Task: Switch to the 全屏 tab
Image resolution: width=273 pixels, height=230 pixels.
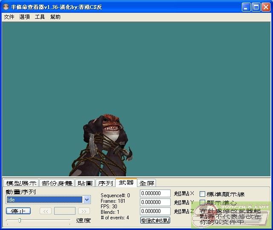Action: (147, 183)
